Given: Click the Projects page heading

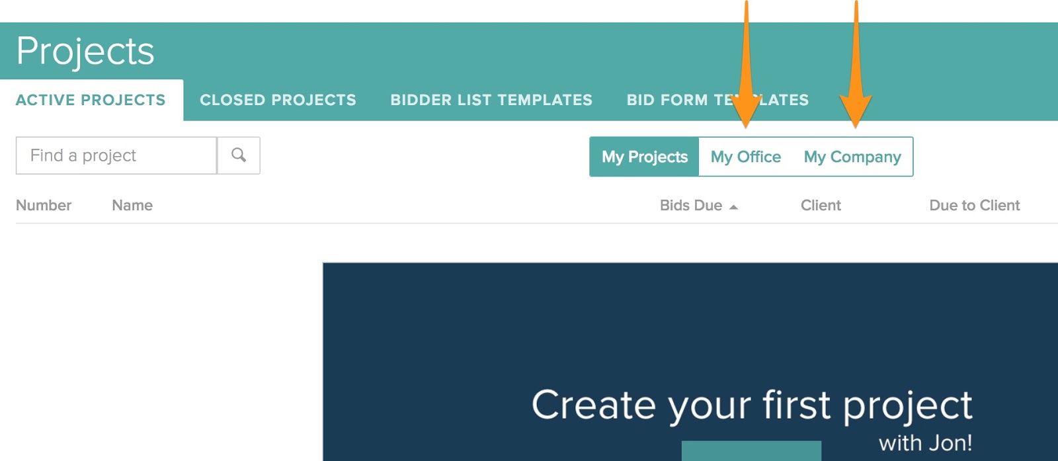Looking at the screenshot, I should point(85,51).
